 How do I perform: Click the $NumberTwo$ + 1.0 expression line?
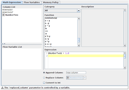(59, 53)
